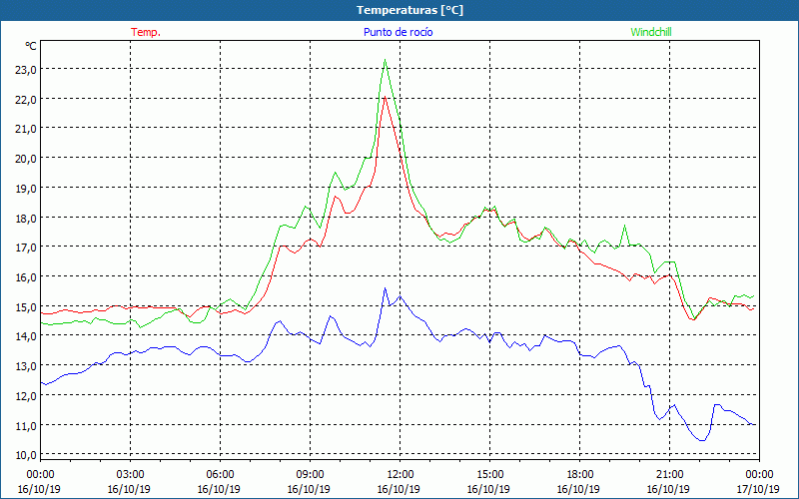Click the 14,0 y-axis value

coord(26,336)
